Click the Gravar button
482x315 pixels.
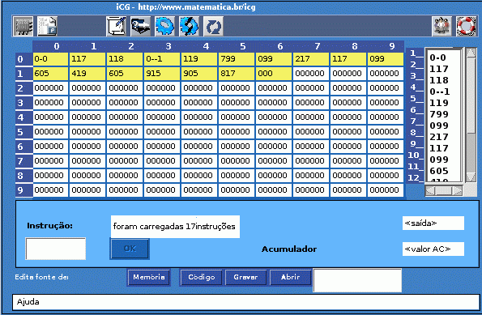pos(245,277)
